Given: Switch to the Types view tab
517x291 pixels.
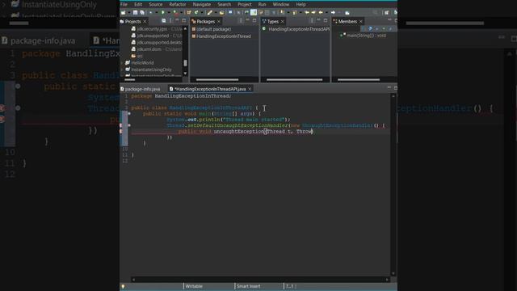Looking at the screenshot, I should pyautogui.click(x=272, y=22).
